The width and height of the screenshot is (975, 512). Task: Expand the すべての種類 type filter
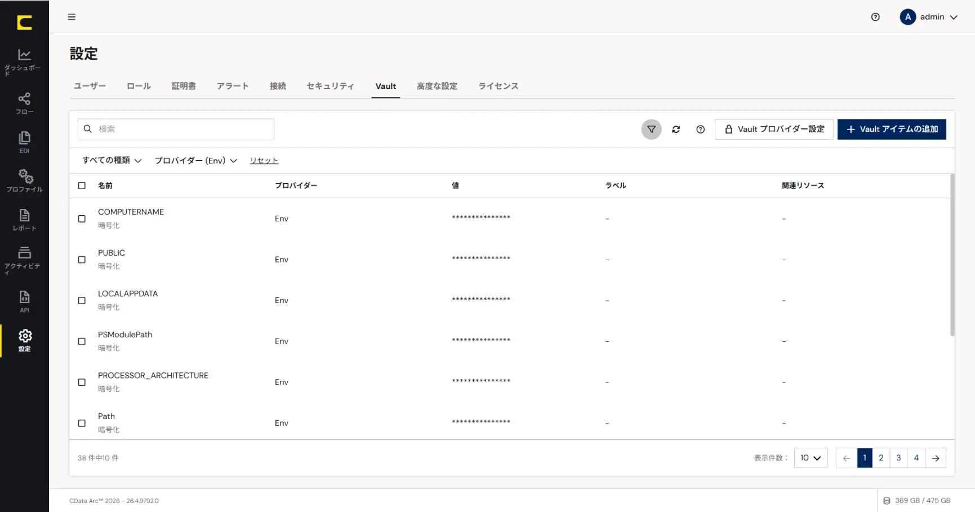(x=112, y=161)
